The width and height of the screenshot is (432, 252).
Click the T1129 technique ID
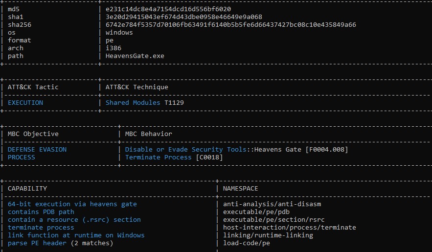pos(174,103)
